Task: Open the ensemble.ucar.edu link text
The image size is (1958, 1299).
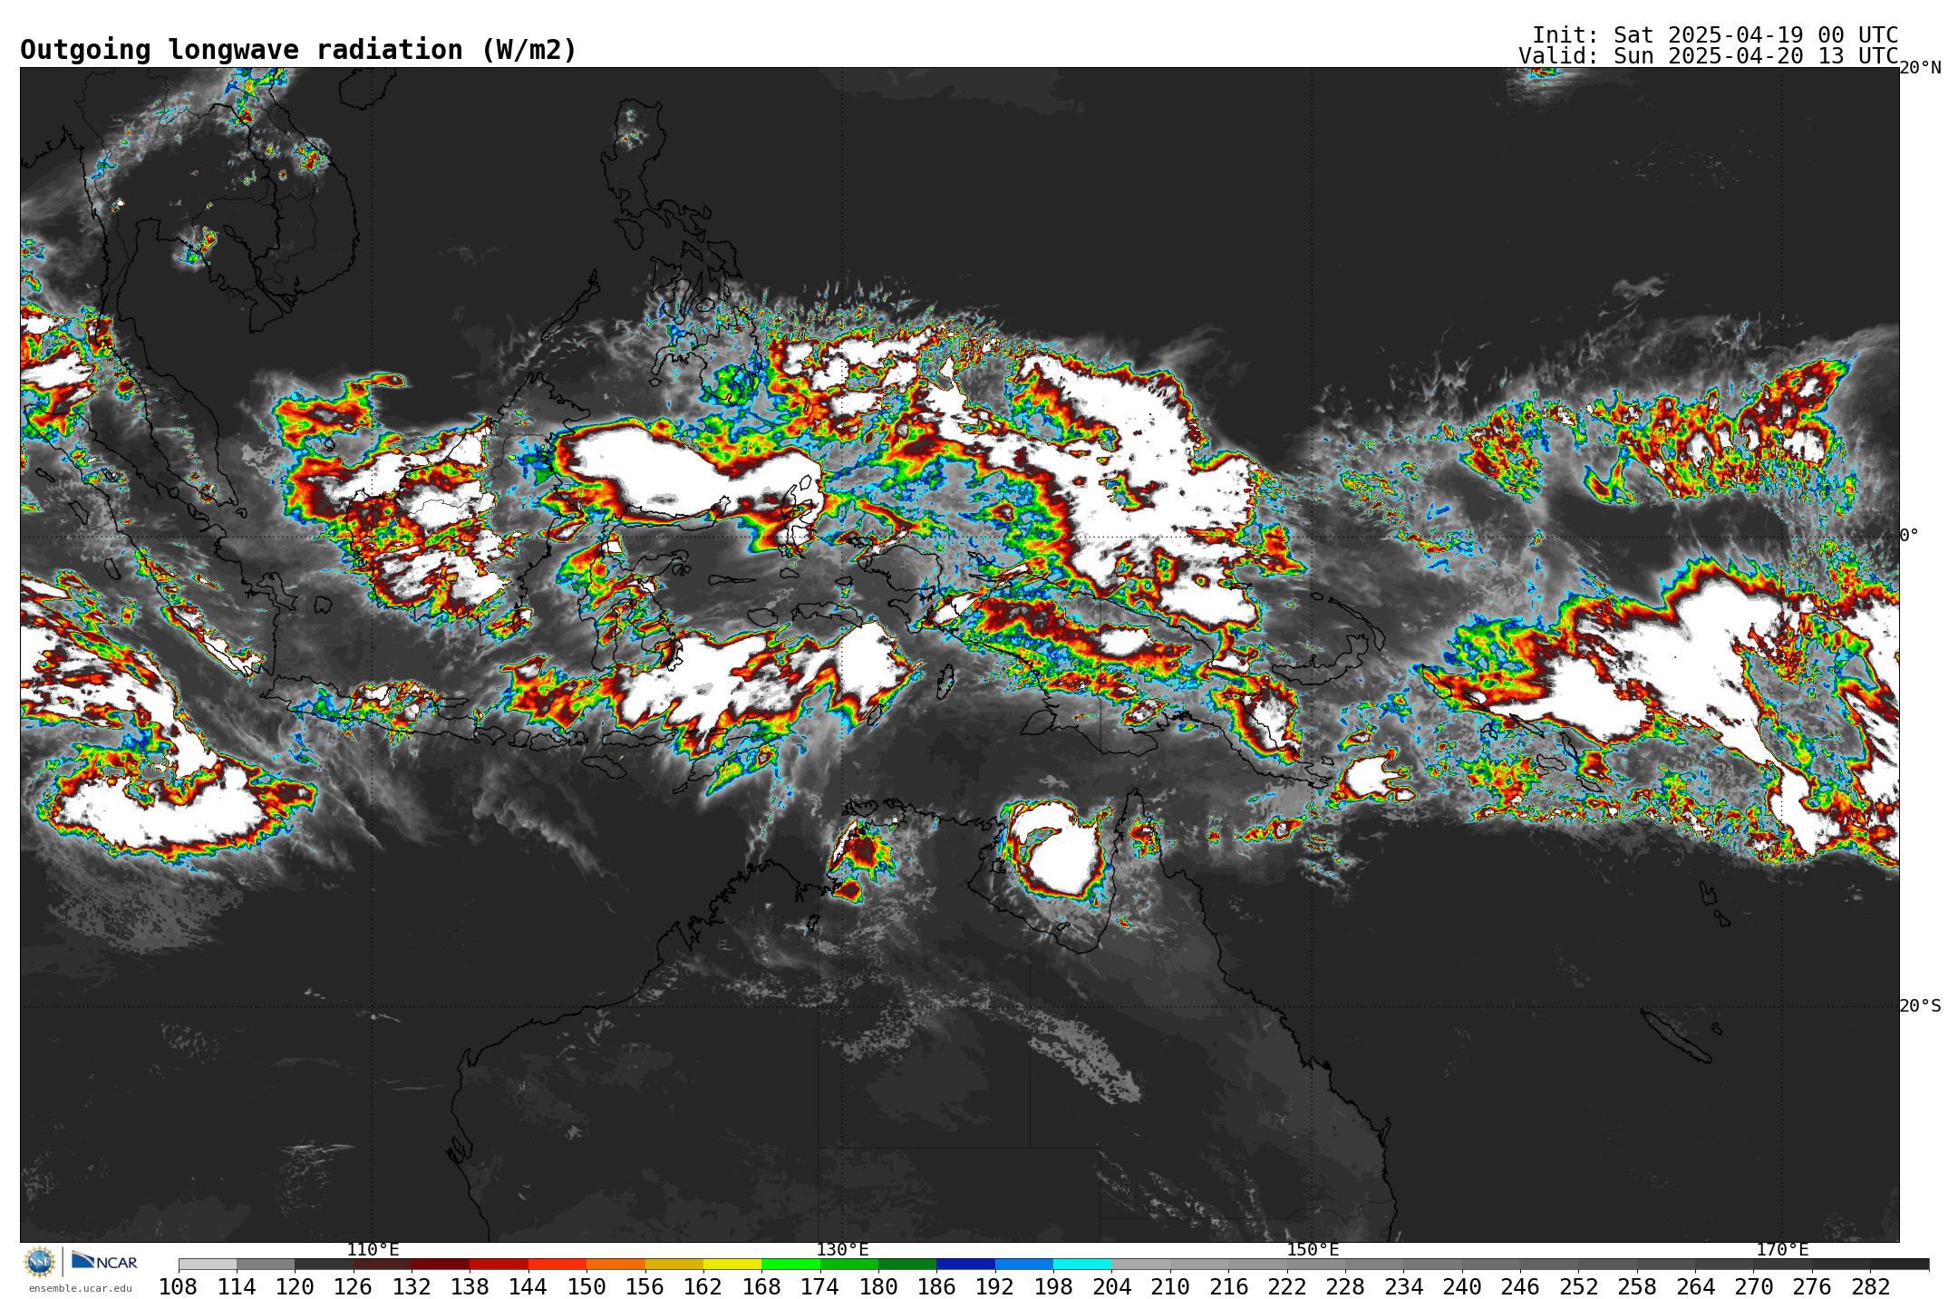Action: 80,1288
